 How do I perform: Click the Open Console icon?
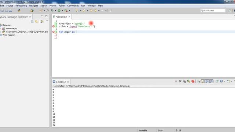(x=228, y=81)
